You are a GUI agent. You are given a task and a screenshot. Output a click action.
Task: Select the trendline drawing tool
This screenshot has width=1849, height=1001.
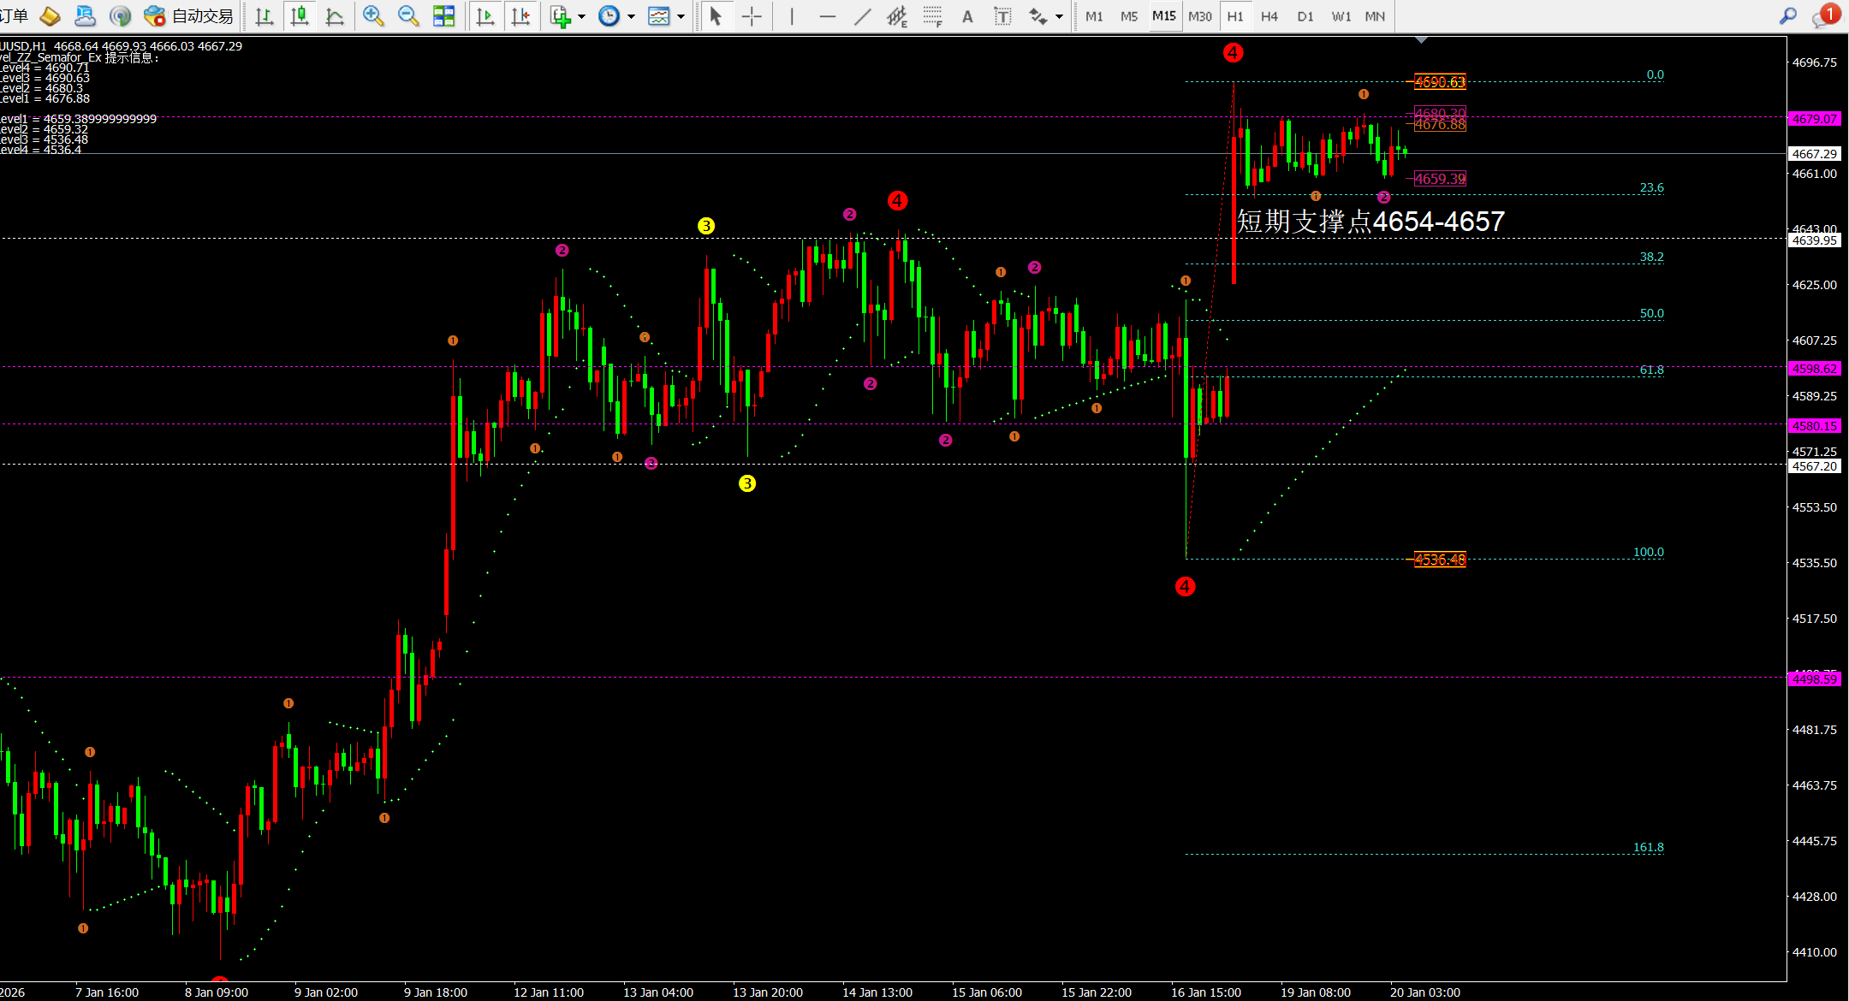coord(862,16)
